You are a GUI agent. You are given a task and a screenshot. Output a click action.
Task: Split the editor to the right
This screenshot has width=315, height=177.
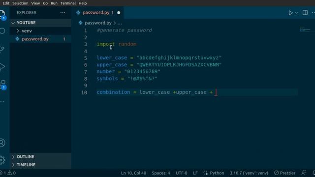click(305, 13)
